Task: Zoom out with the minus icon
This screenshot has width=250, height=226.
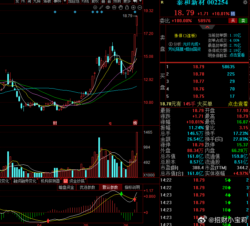Action: pyautogui.click(x=140, y=7)
